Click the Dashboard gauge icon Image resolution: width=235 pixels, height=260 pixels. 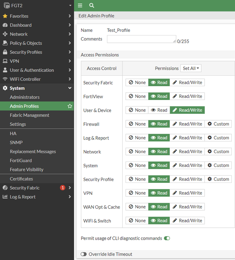coord(5,25)
